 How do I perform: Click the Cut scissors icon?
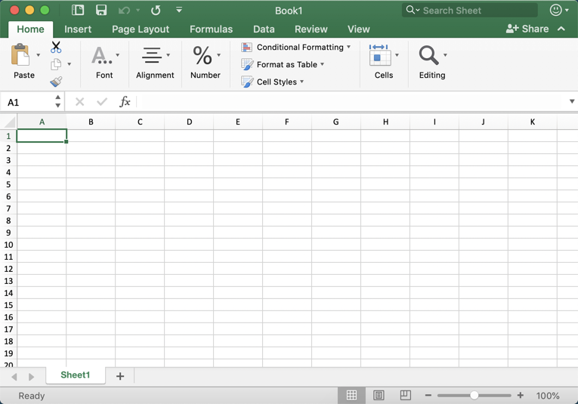56,47
